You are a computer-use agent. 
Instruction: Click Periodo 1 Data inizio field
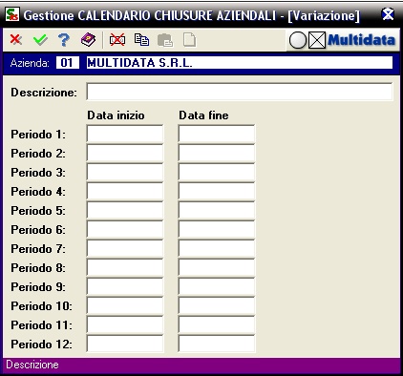tap(125, 134)
